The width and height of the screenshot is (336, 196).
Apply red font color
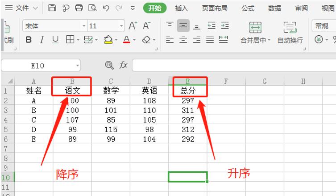click(126, 39)
